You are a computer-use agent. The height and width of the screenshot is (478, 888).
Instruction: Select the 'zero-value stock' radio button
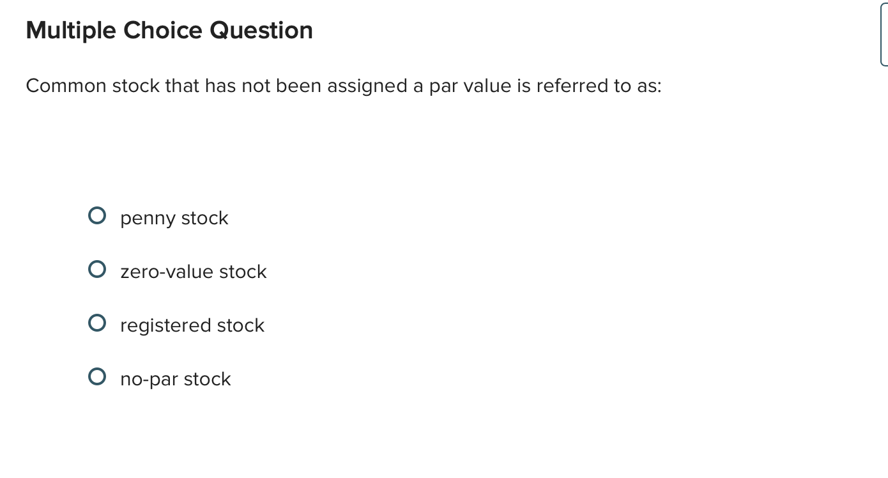point(97,269)
